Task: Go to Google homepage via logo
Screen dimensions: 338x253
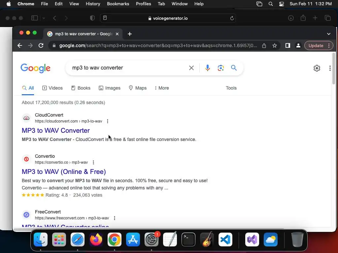Action: tap(36, 68)
